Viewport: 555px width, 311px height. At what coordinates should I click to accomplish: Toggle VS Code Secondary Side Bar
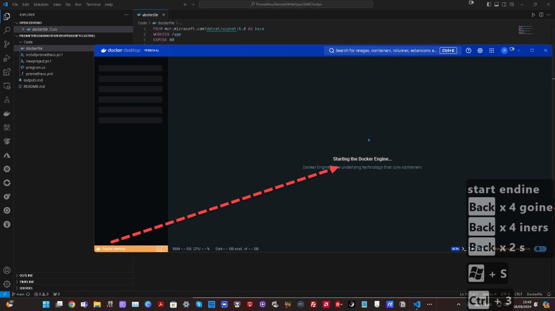click(504, 4)
